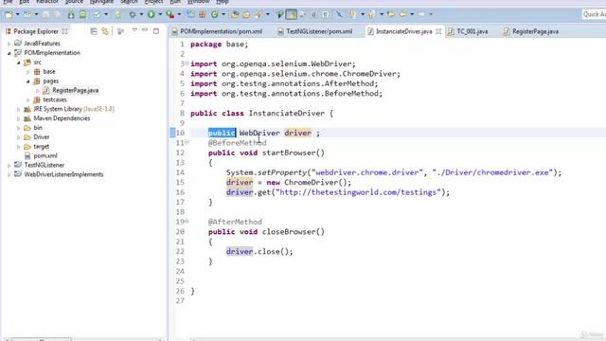The width and height of the screenshot is (606, 341).
Task: Expand JRE System Library node
Action: click(x=18, y=109)
